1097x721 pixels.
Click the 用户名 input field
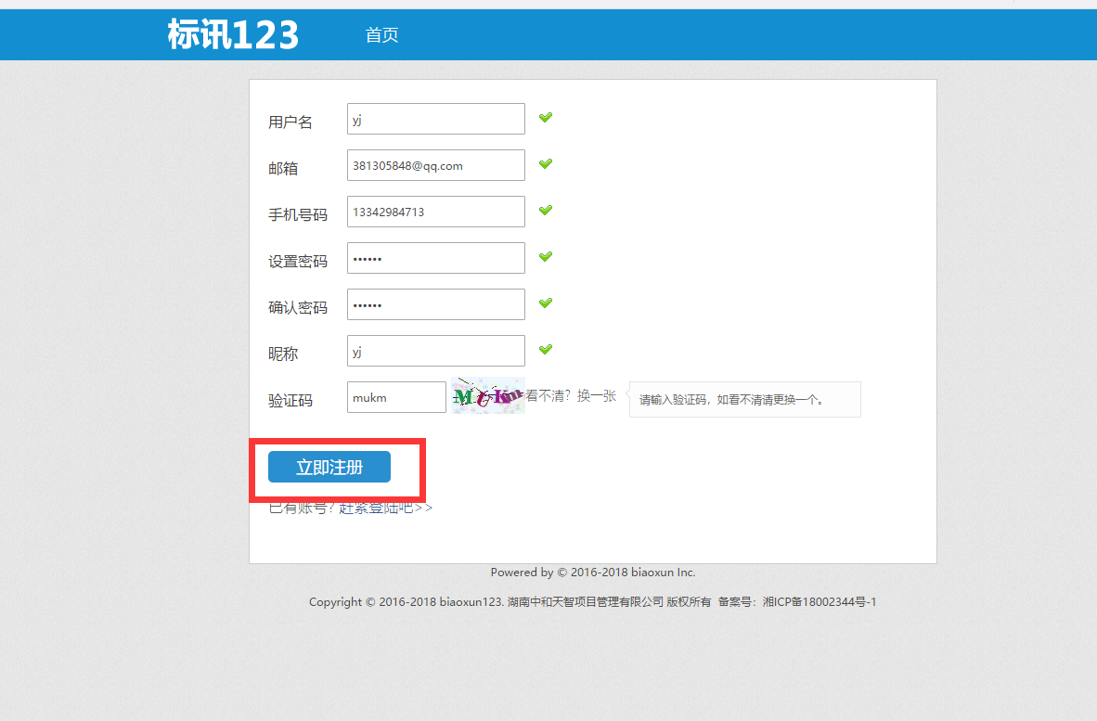pos(436,119)
